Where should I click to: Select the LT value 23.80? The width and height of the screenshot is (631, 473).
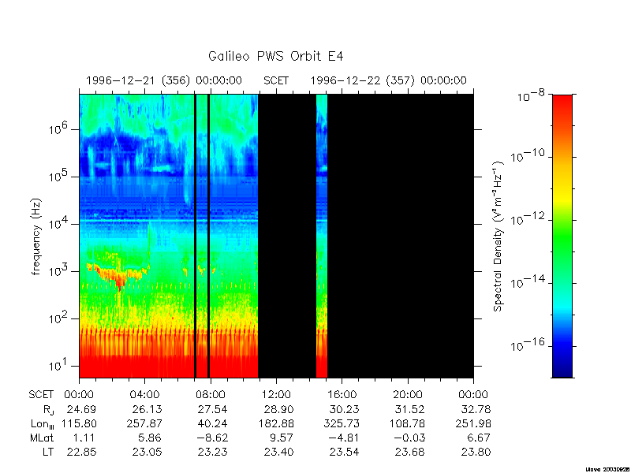click(x=476, y=452)
